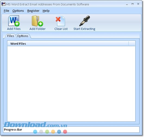Open the File menu
Image resolution: width=144 pixels, height=137 pixels.
click(6, 11)
